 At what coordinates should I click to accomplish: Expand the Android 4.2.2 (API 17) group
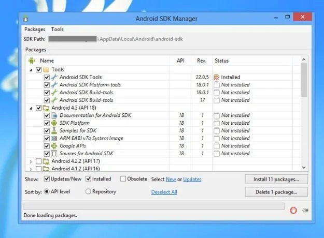31,161
